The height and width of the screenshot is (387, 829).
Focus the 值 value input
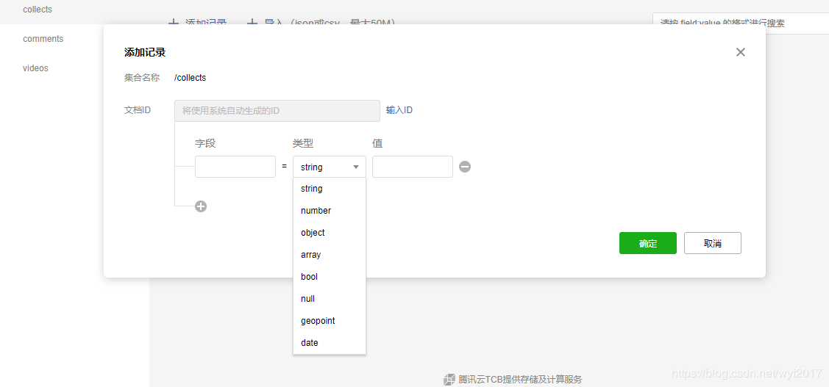(x=413, y=167)
